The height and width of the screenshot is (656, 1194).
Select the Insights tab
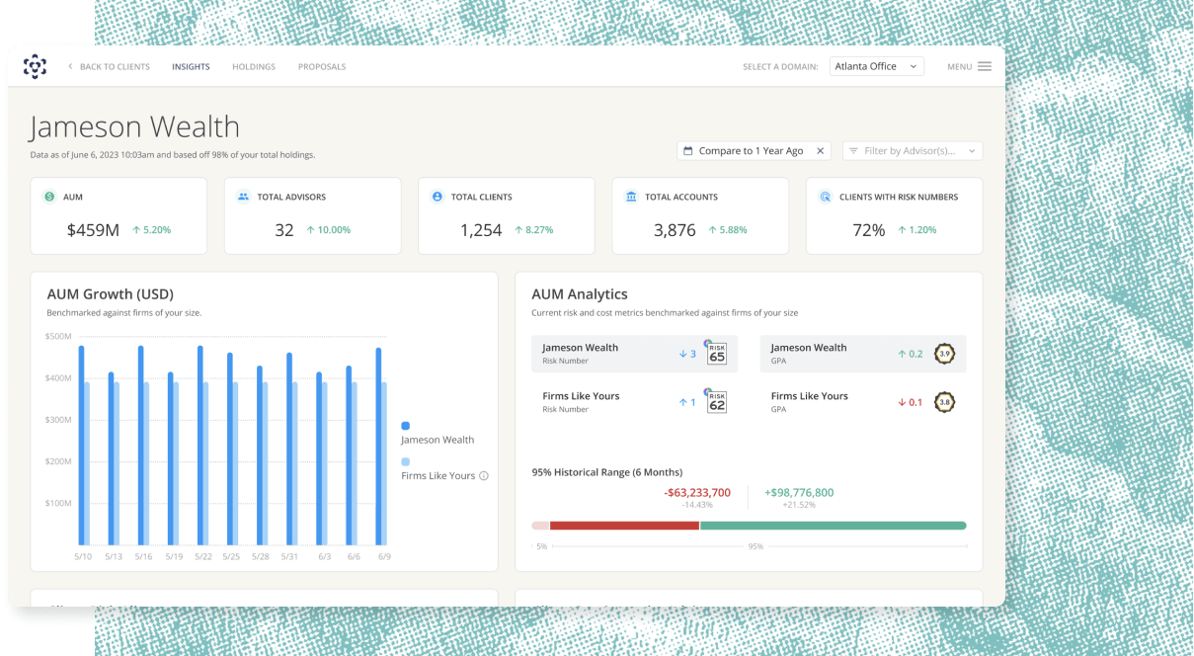[191, 67]
